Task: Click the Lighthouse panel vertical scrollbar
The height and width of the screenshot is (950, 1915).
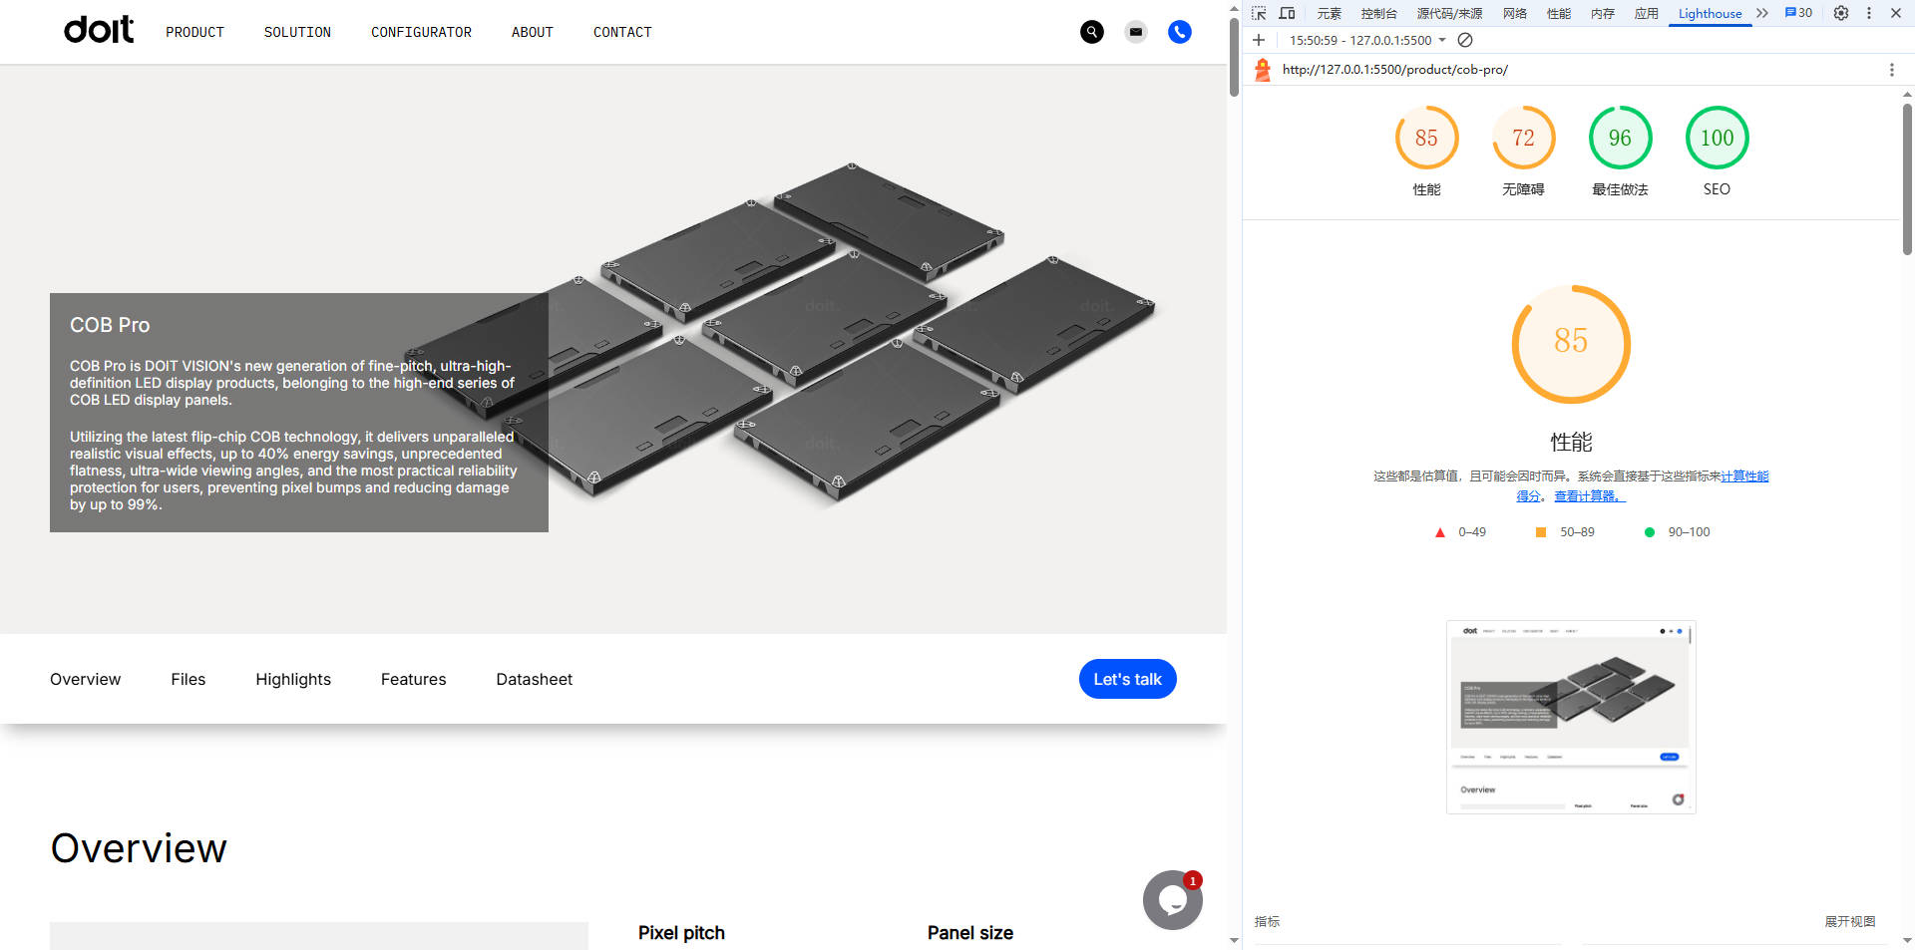Action: pyautogui.click(x=1907, y=179)
